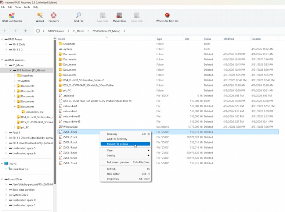Collapse the ZFS Partition (P1_Mirror) node
285x212 pixels.
point(10,70)
